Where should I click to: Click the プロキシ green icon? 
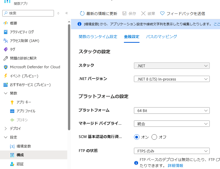click(x=12, y=120)
